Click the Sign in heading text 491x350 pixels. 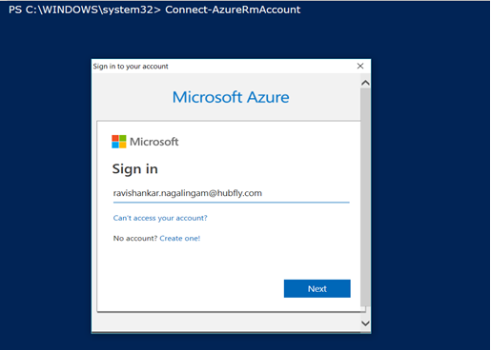tap(134, 169)
